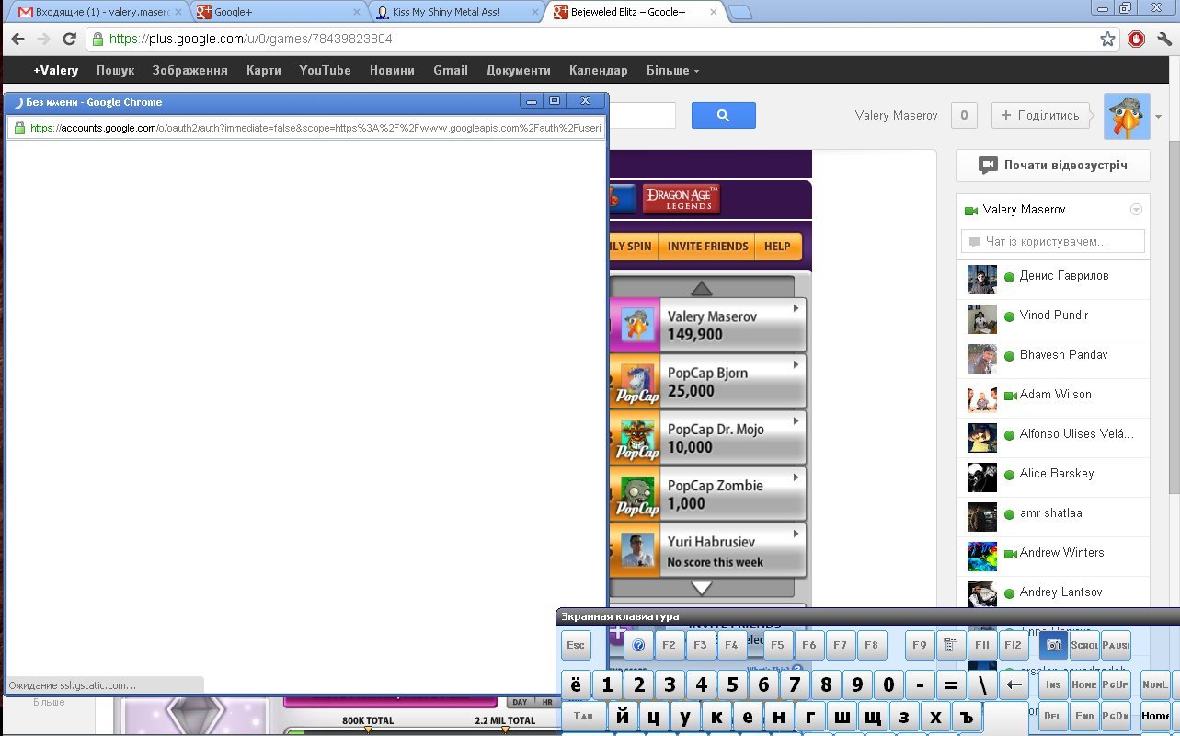Open the red ad-blocker extension icon
The height and width of the screenshot is (736, 1180).
(1137, 40)
